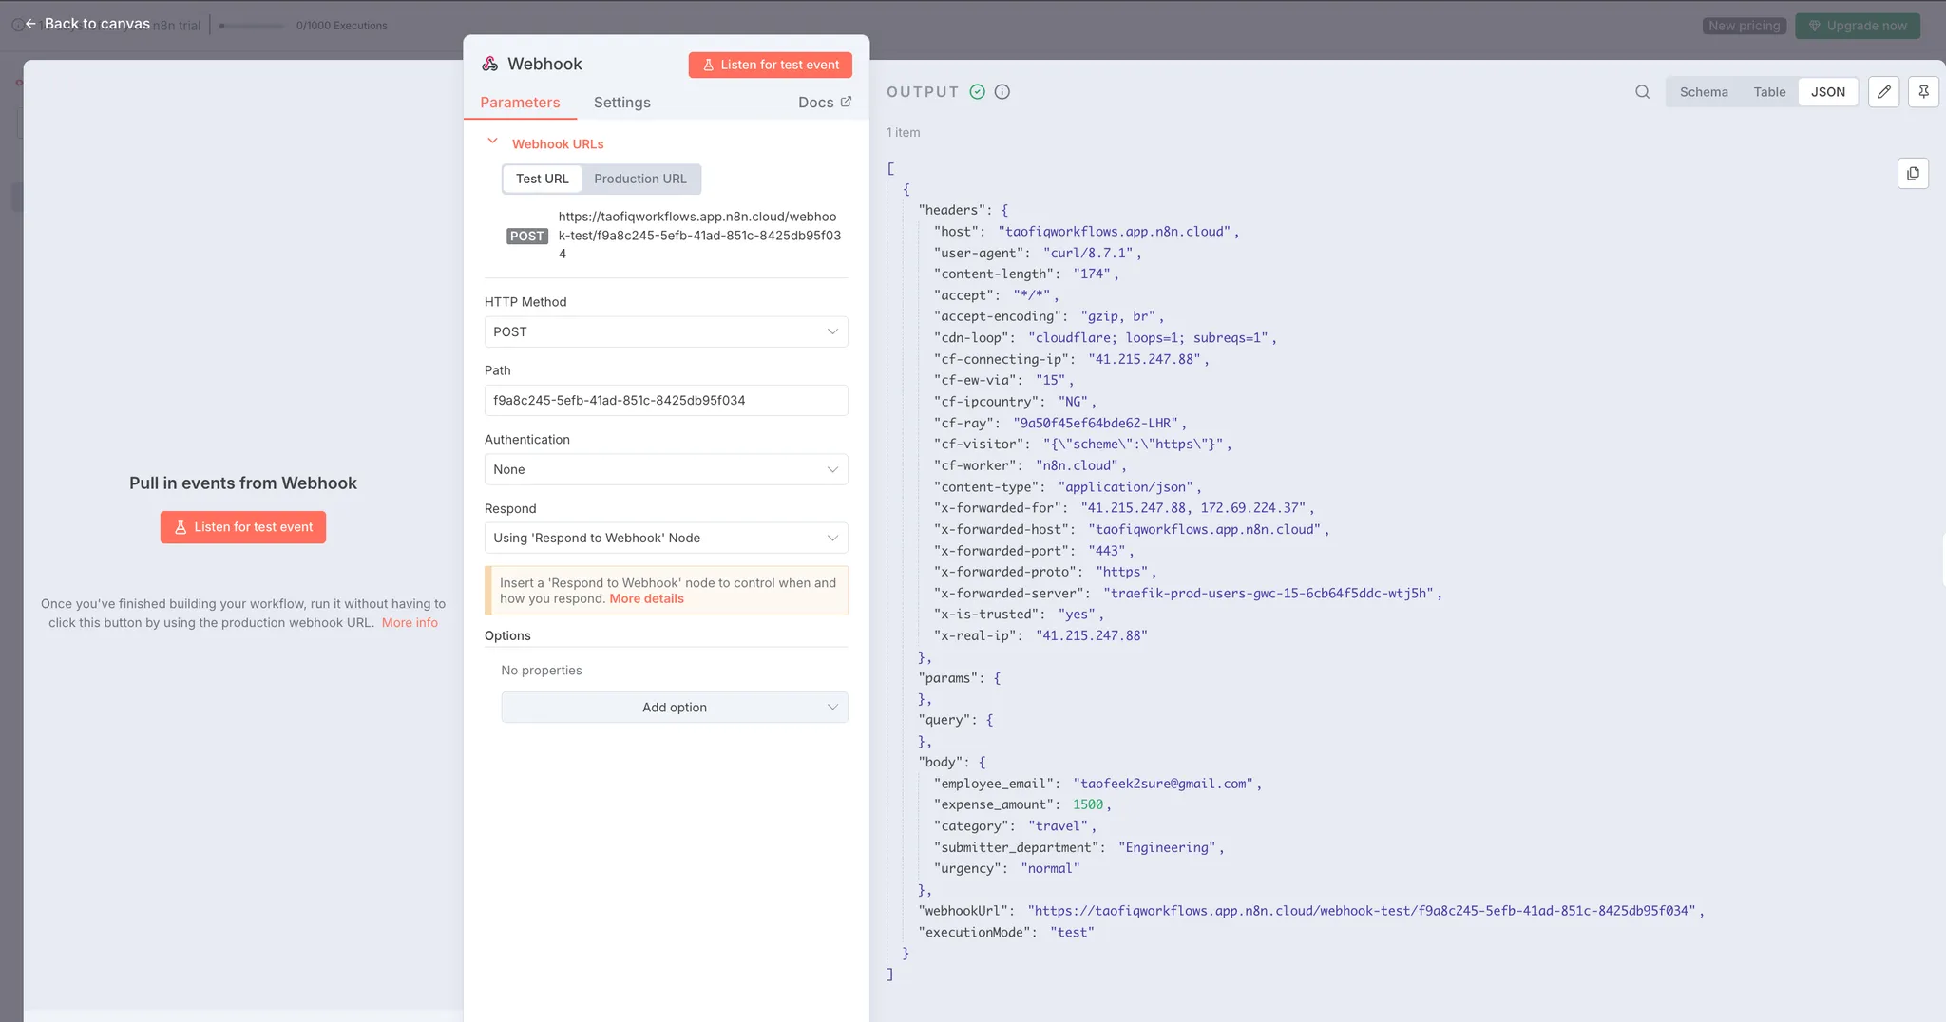The image size is (1946, 1022).
Task: Open the More details link
Action: pos(646,599)
